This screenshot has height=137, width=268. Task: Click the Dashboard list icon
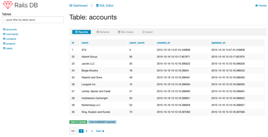click(71, 6)
